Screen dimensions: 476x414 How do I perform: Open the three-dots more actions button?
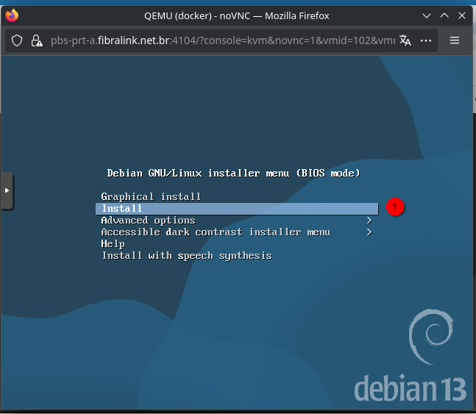[x=426, y=40]
